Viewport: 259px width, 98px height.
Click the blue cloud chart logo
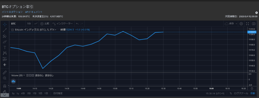click(x=13, y=81)
